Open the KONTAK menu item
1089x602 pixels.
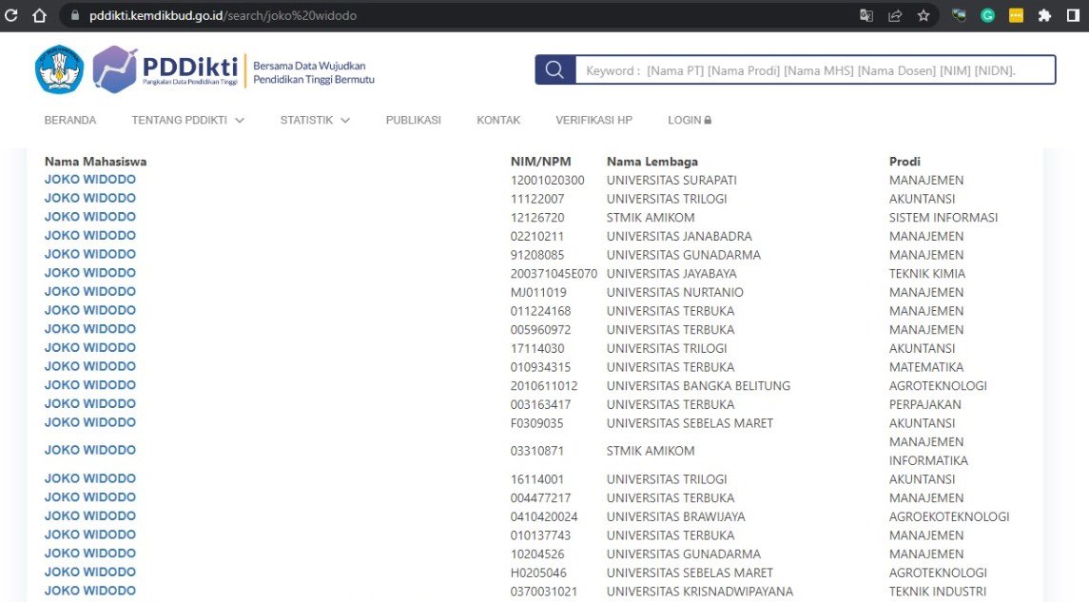[498, 120]
